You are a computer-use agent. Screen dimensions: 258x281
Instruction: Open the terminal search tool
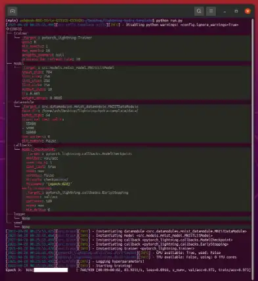pyautogui.click(x=199, y=11)
